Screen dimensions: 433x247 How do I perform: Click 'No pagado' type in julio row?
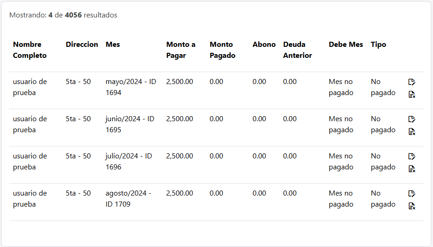point(383,162)
